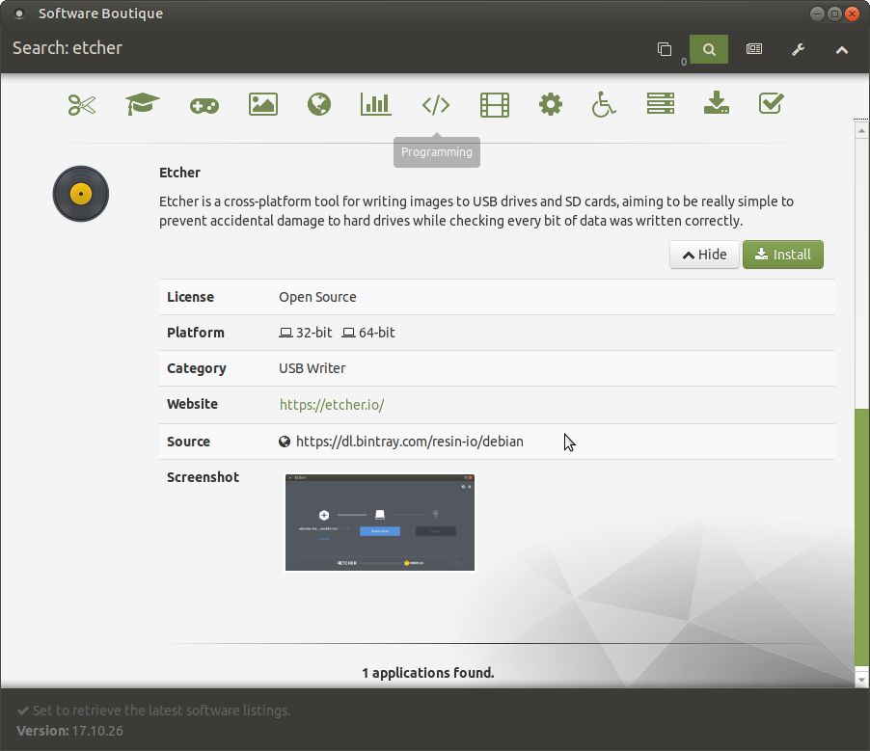Open the System Tools gear icon
The width and height of the screenshot is (870, 751).
551,104
